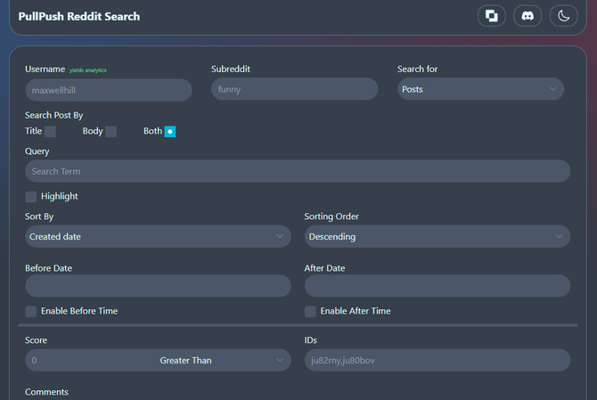Viewport: 597px width, 400px height.
Task: Click the After Date field
Action: [438, 286]
